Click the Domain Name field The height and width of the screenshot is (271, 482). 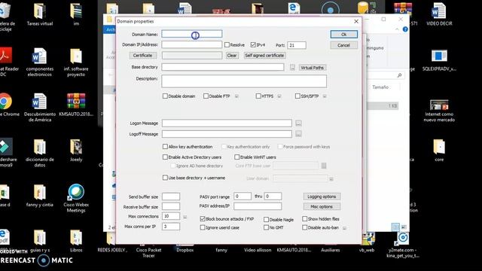coord(192,34)
